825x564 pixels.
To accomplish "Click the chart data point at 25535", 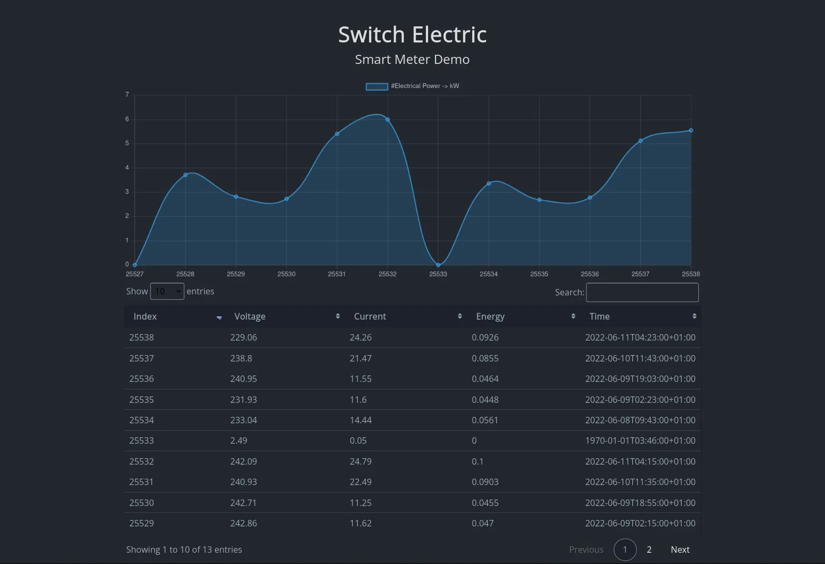I will (539, 200).
